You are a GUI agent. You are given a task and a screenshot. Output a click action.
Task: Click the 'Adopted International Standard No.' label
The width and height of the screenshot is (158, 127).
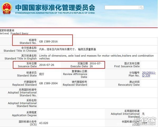tap(22, 93)
